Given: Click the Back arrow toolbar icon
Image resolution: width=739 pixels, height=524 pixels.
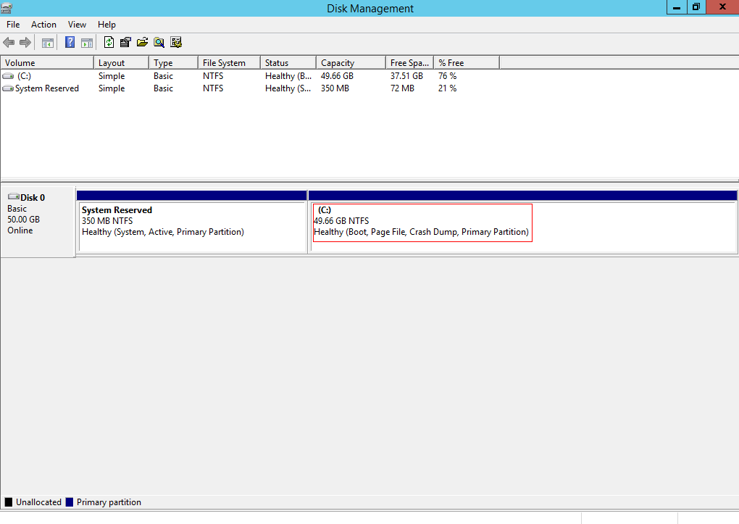Looking at the screenshot, I should click(9, 43).
